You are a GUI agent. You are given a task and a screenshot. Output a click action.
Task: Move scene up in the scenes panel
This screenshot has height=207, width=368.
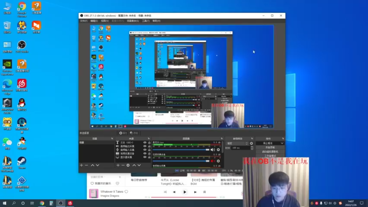pyautogui.click(x=92, y=165)
